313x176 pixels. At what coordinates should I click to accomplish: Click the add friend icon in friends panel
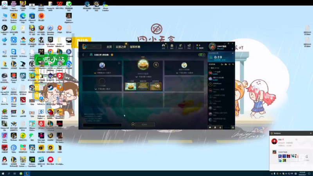coord(222,64)
